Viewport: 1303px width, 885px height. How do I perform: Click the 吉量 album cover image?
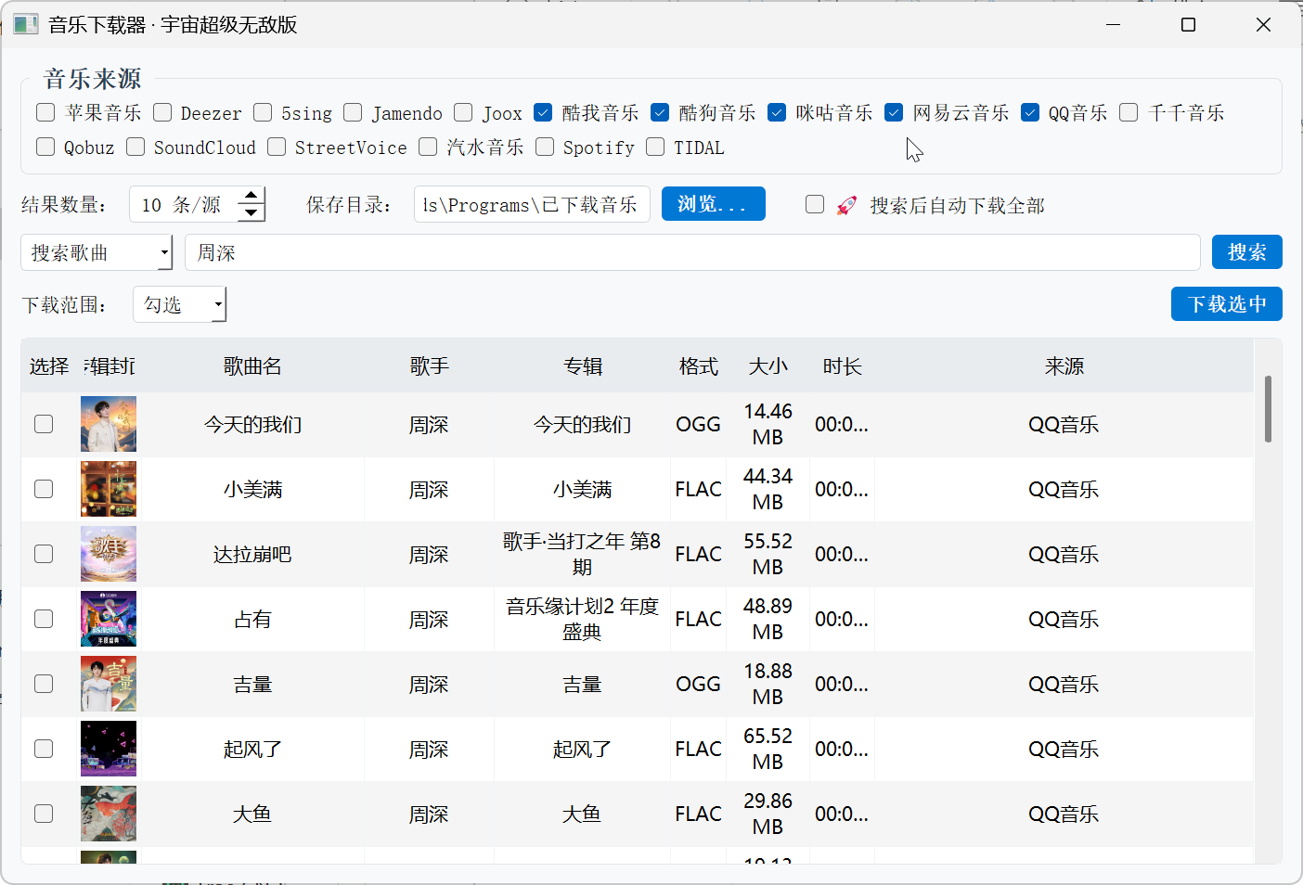coord(109,684)
